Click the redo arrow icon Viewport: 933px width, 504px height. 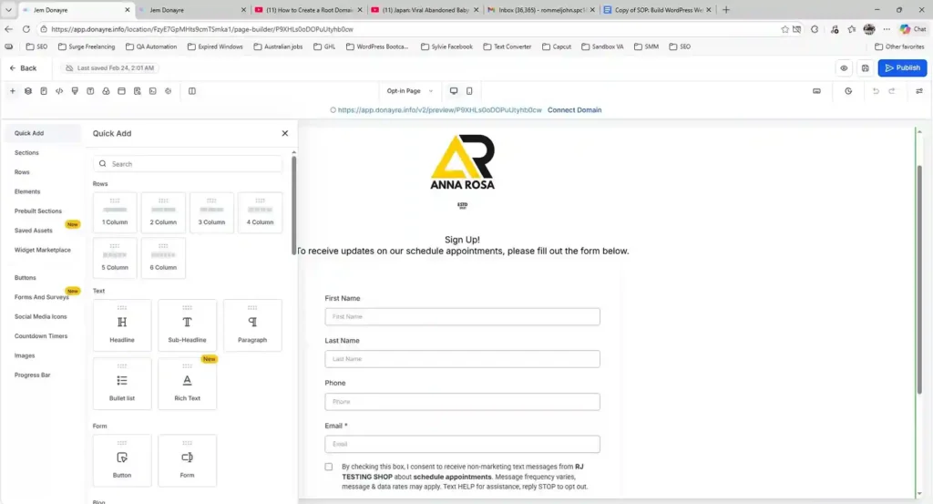pyautogui.click(x=892, y=91)
